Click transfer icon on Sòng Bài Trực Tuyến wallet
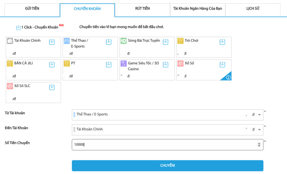 [165, 42]
